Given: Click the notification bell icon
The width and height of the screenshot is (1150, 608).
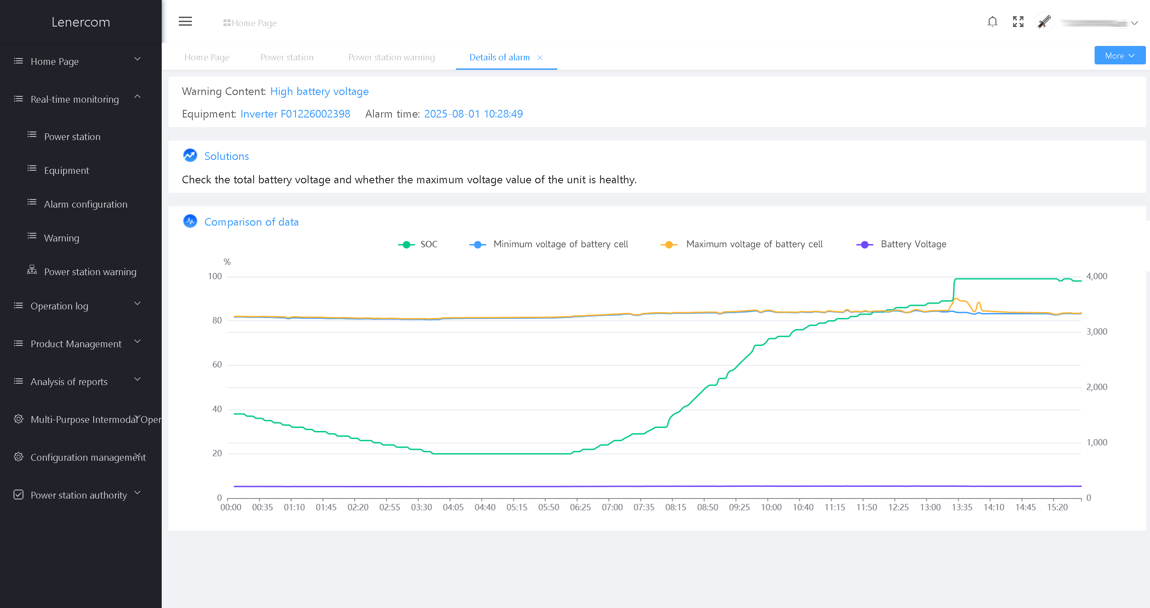Looking at the screenshot, I should point(992,22).
